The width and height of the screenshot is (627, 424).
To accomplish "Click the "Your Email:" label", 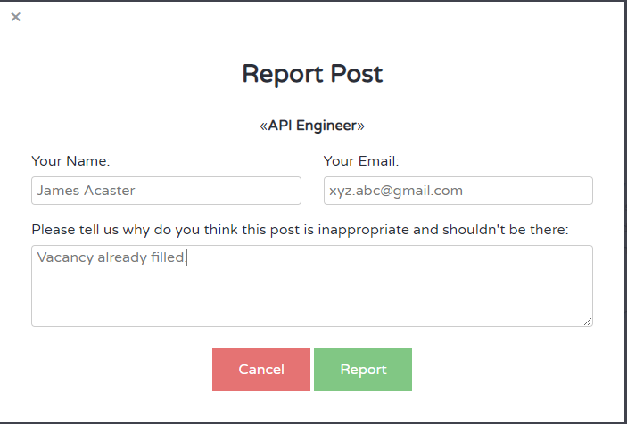I will tap(361, 161).
